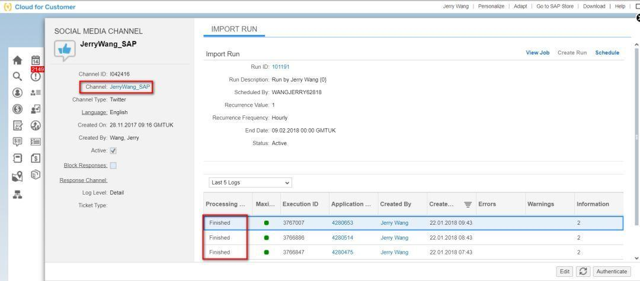
Task: Open the notebook icon in sidebar
Action: 17,158
